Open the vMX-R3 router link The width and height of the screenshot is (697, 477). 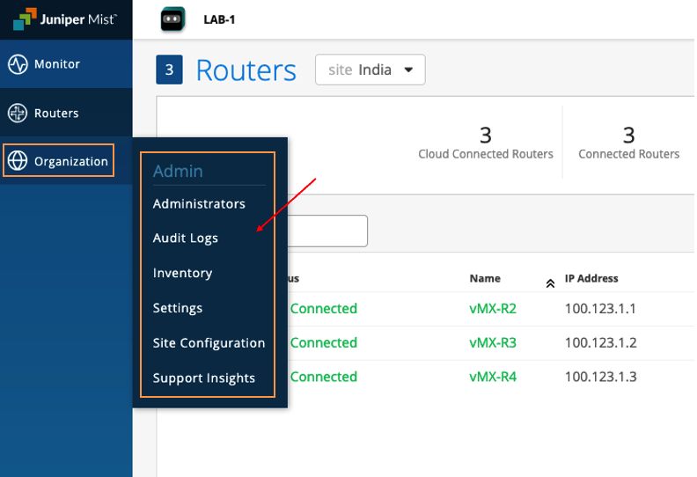pos(493,342)
